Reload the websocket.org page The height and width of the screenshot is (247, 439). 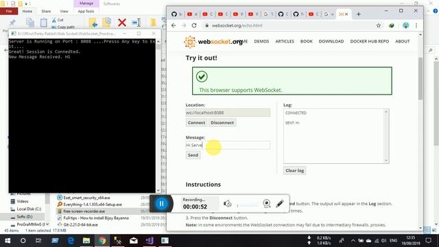tap(194, 25)
